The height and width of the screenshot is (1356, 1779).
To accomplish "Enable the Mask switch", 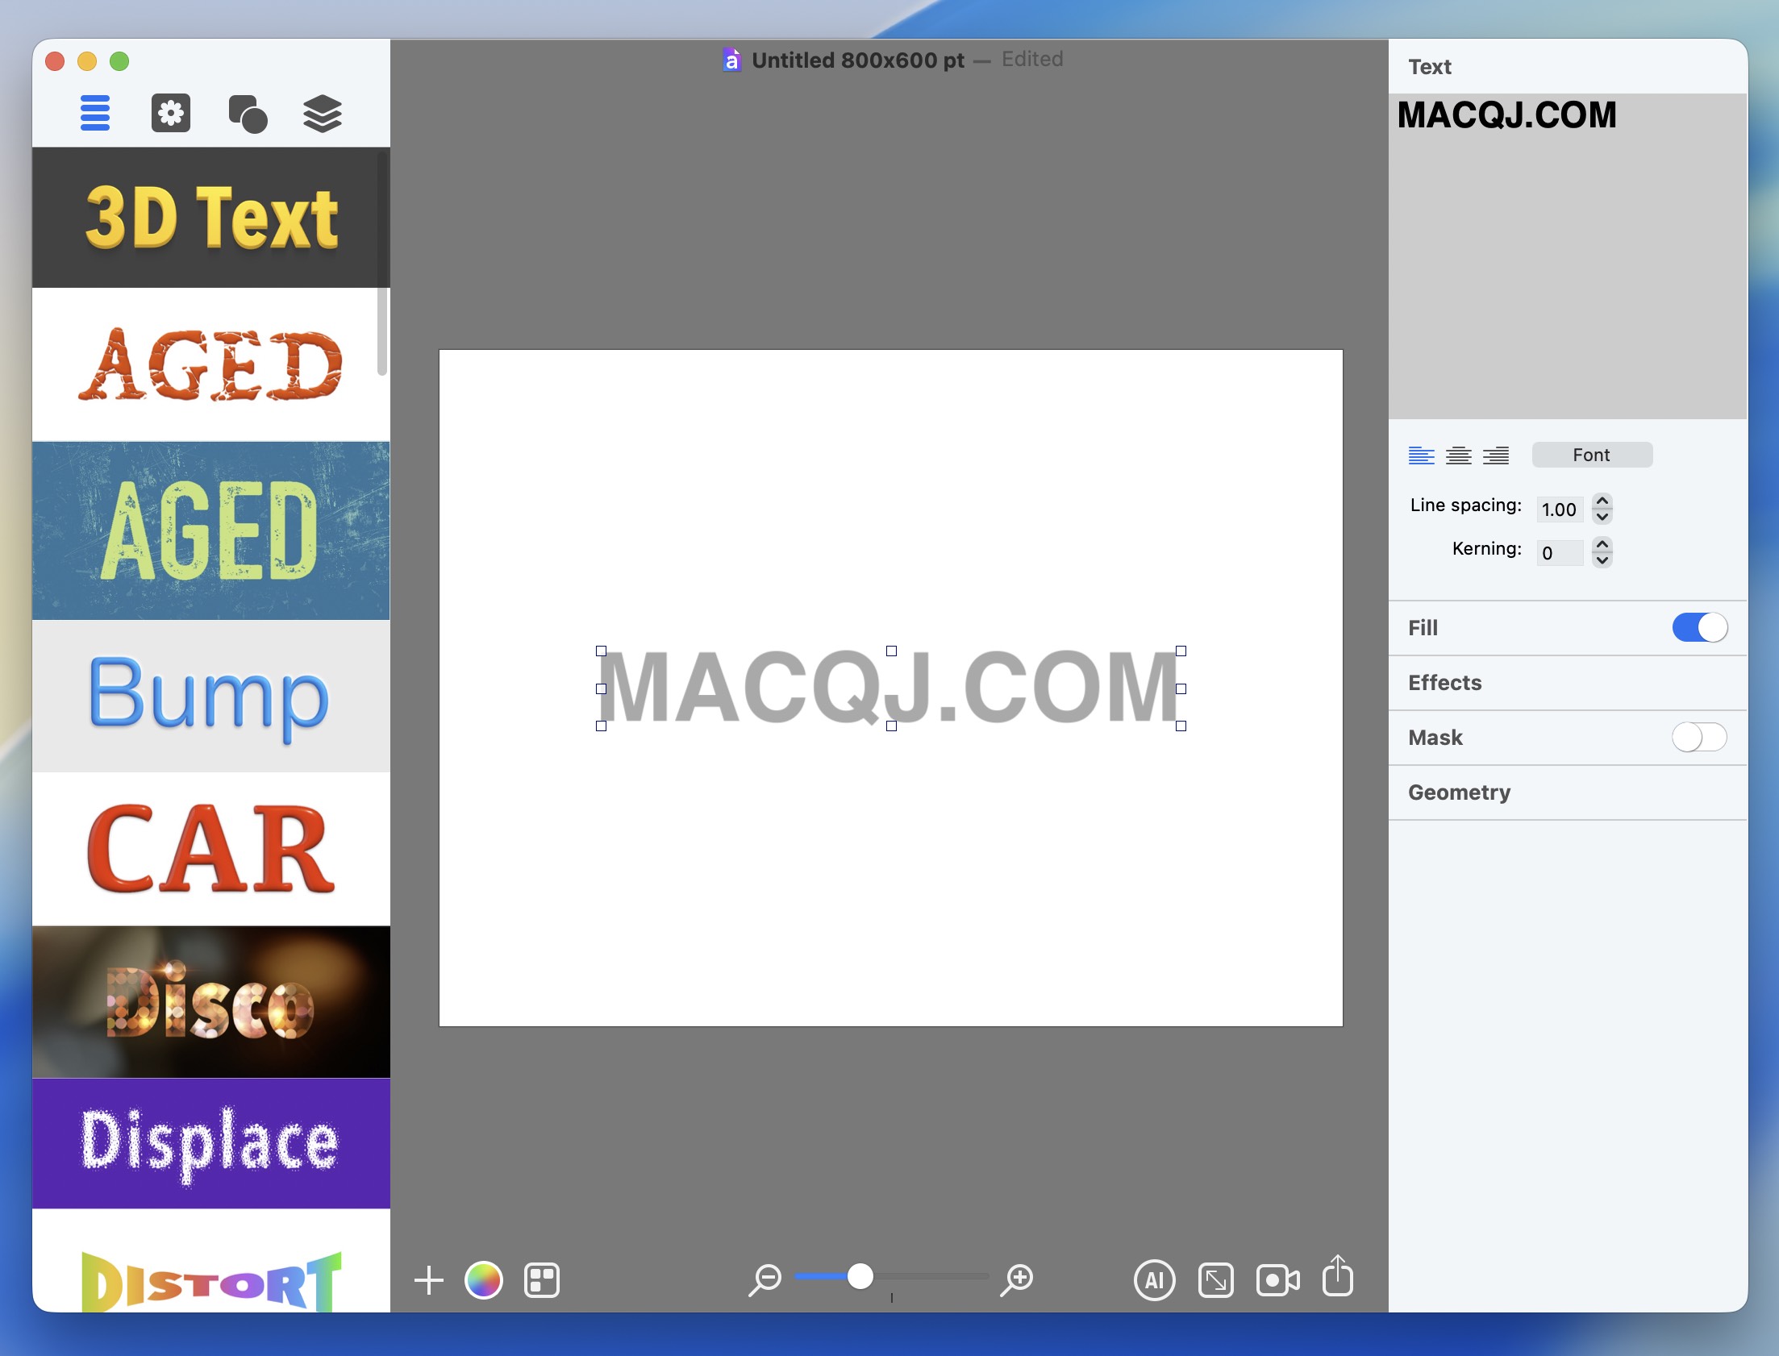I will pos(1699,737).
